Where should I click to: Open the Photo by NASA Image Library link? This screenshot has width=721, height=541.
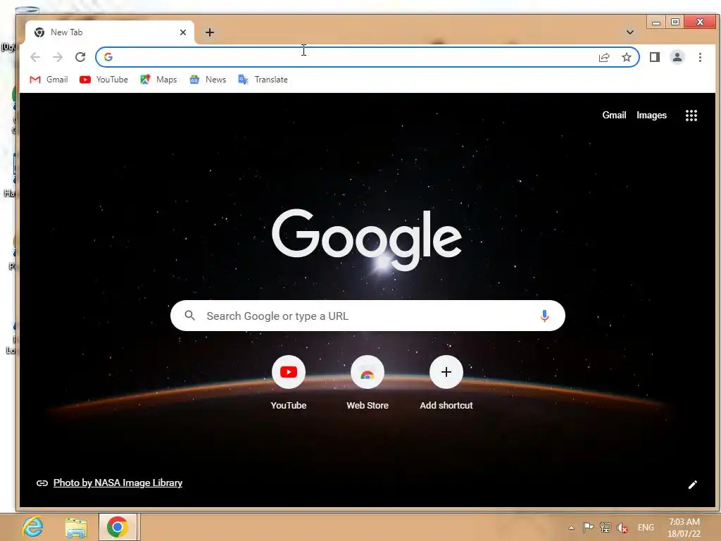pyautogui.click(x=118, y=483)
